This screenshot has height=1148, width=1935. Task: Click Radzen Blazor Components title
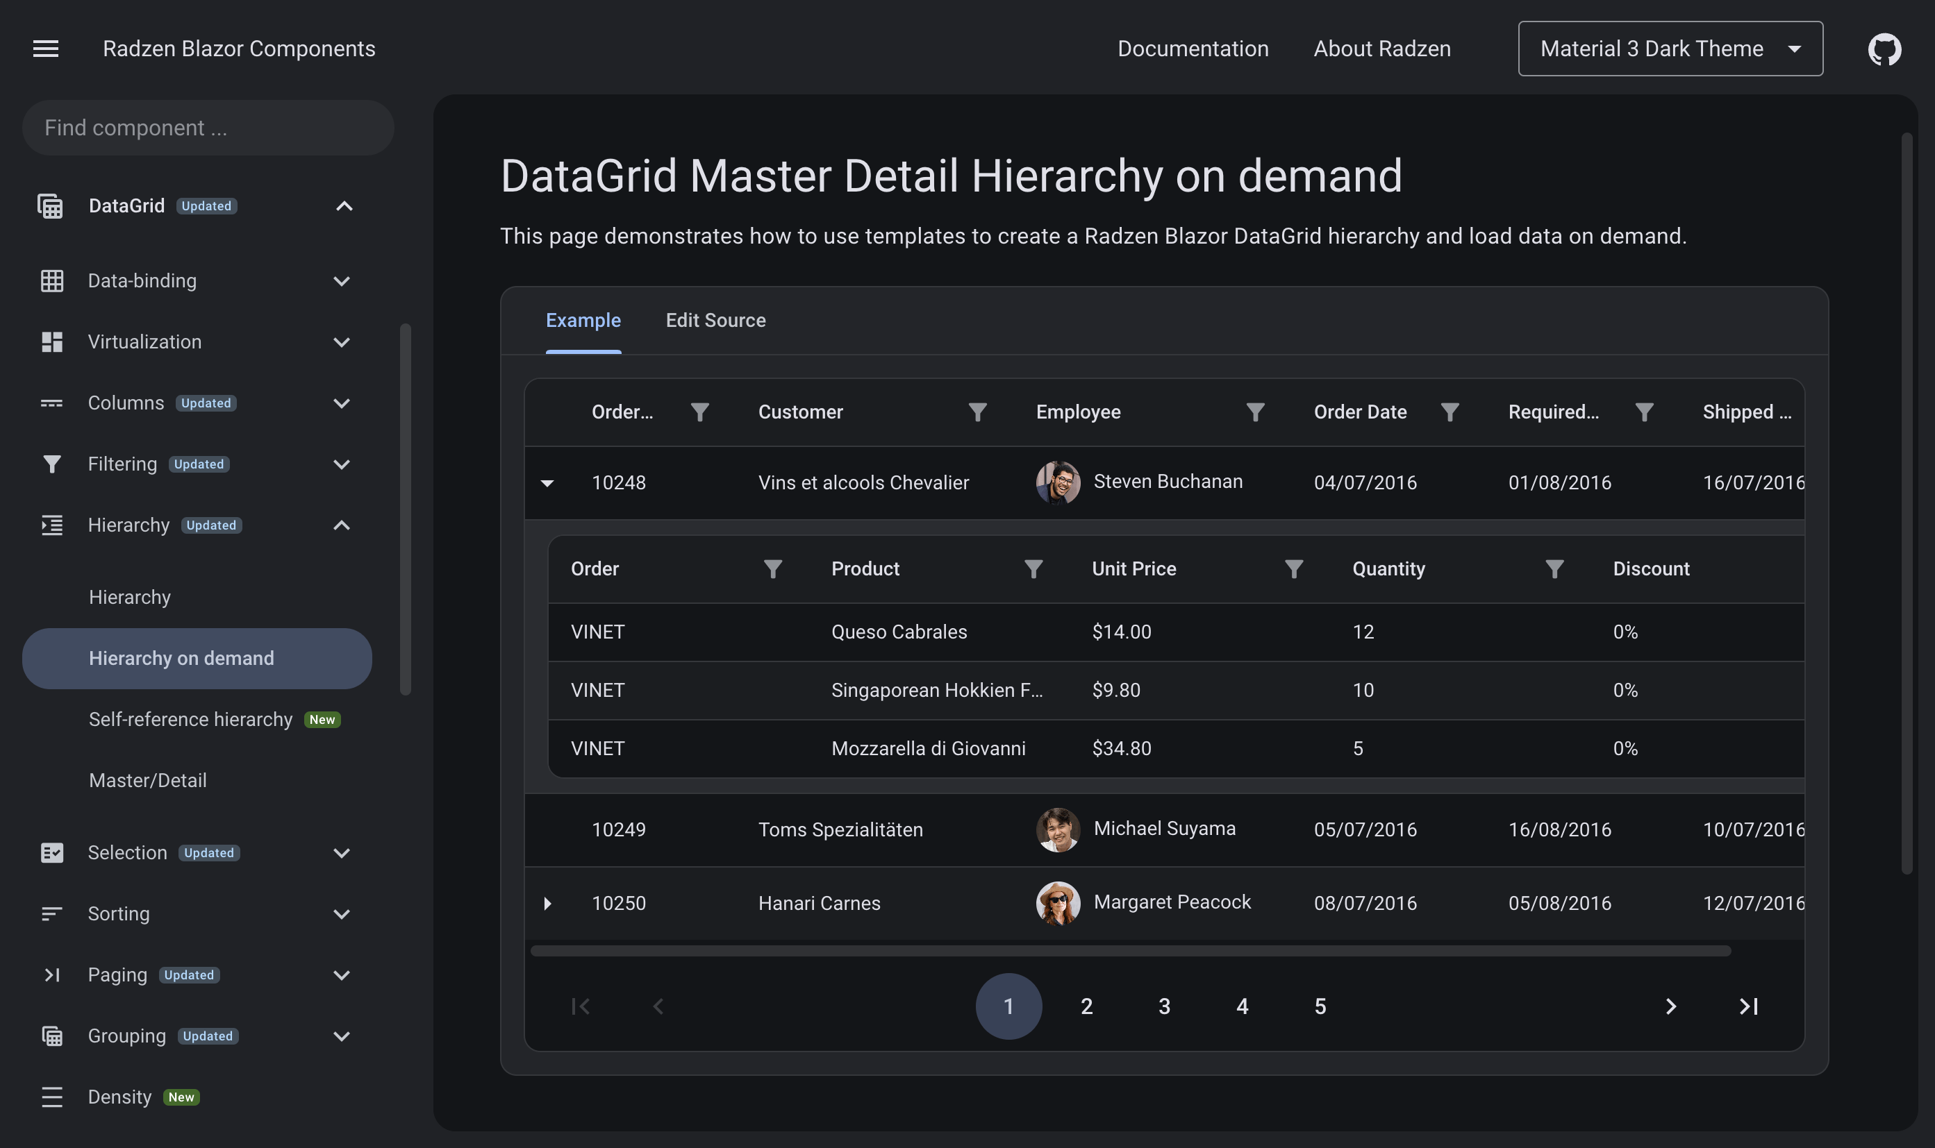238,49
